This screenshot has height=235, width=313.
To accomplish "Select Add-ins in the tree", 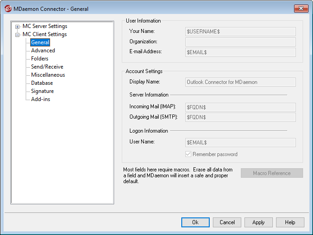I will (x=41, y=99).
